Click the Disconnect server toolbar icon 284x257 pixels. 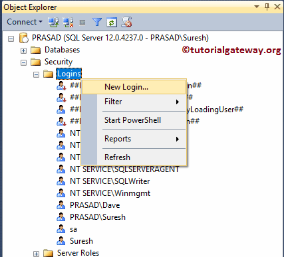(x=68, y=23)
